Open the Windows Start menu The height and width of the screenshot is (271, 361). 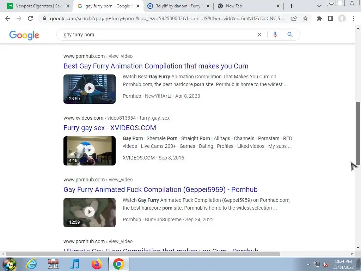click(x=9, y=264)
